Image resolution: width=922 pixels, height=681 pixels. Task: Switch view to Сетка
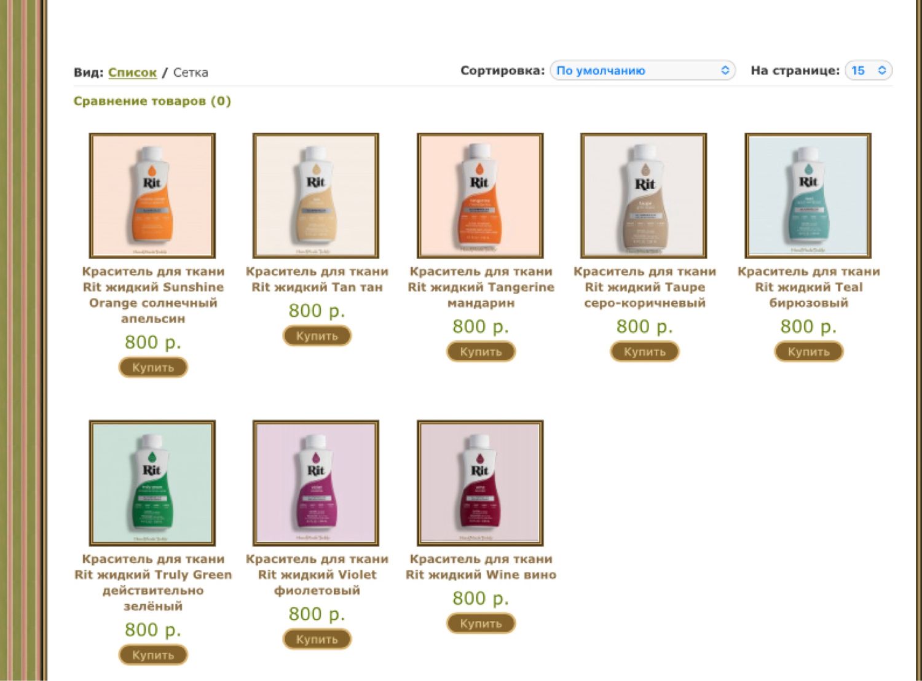coord(191,72)
